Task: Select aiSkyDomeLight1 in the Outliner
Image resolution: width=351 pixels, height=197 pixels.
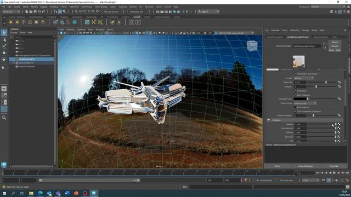Action: [x=31, y=59]
